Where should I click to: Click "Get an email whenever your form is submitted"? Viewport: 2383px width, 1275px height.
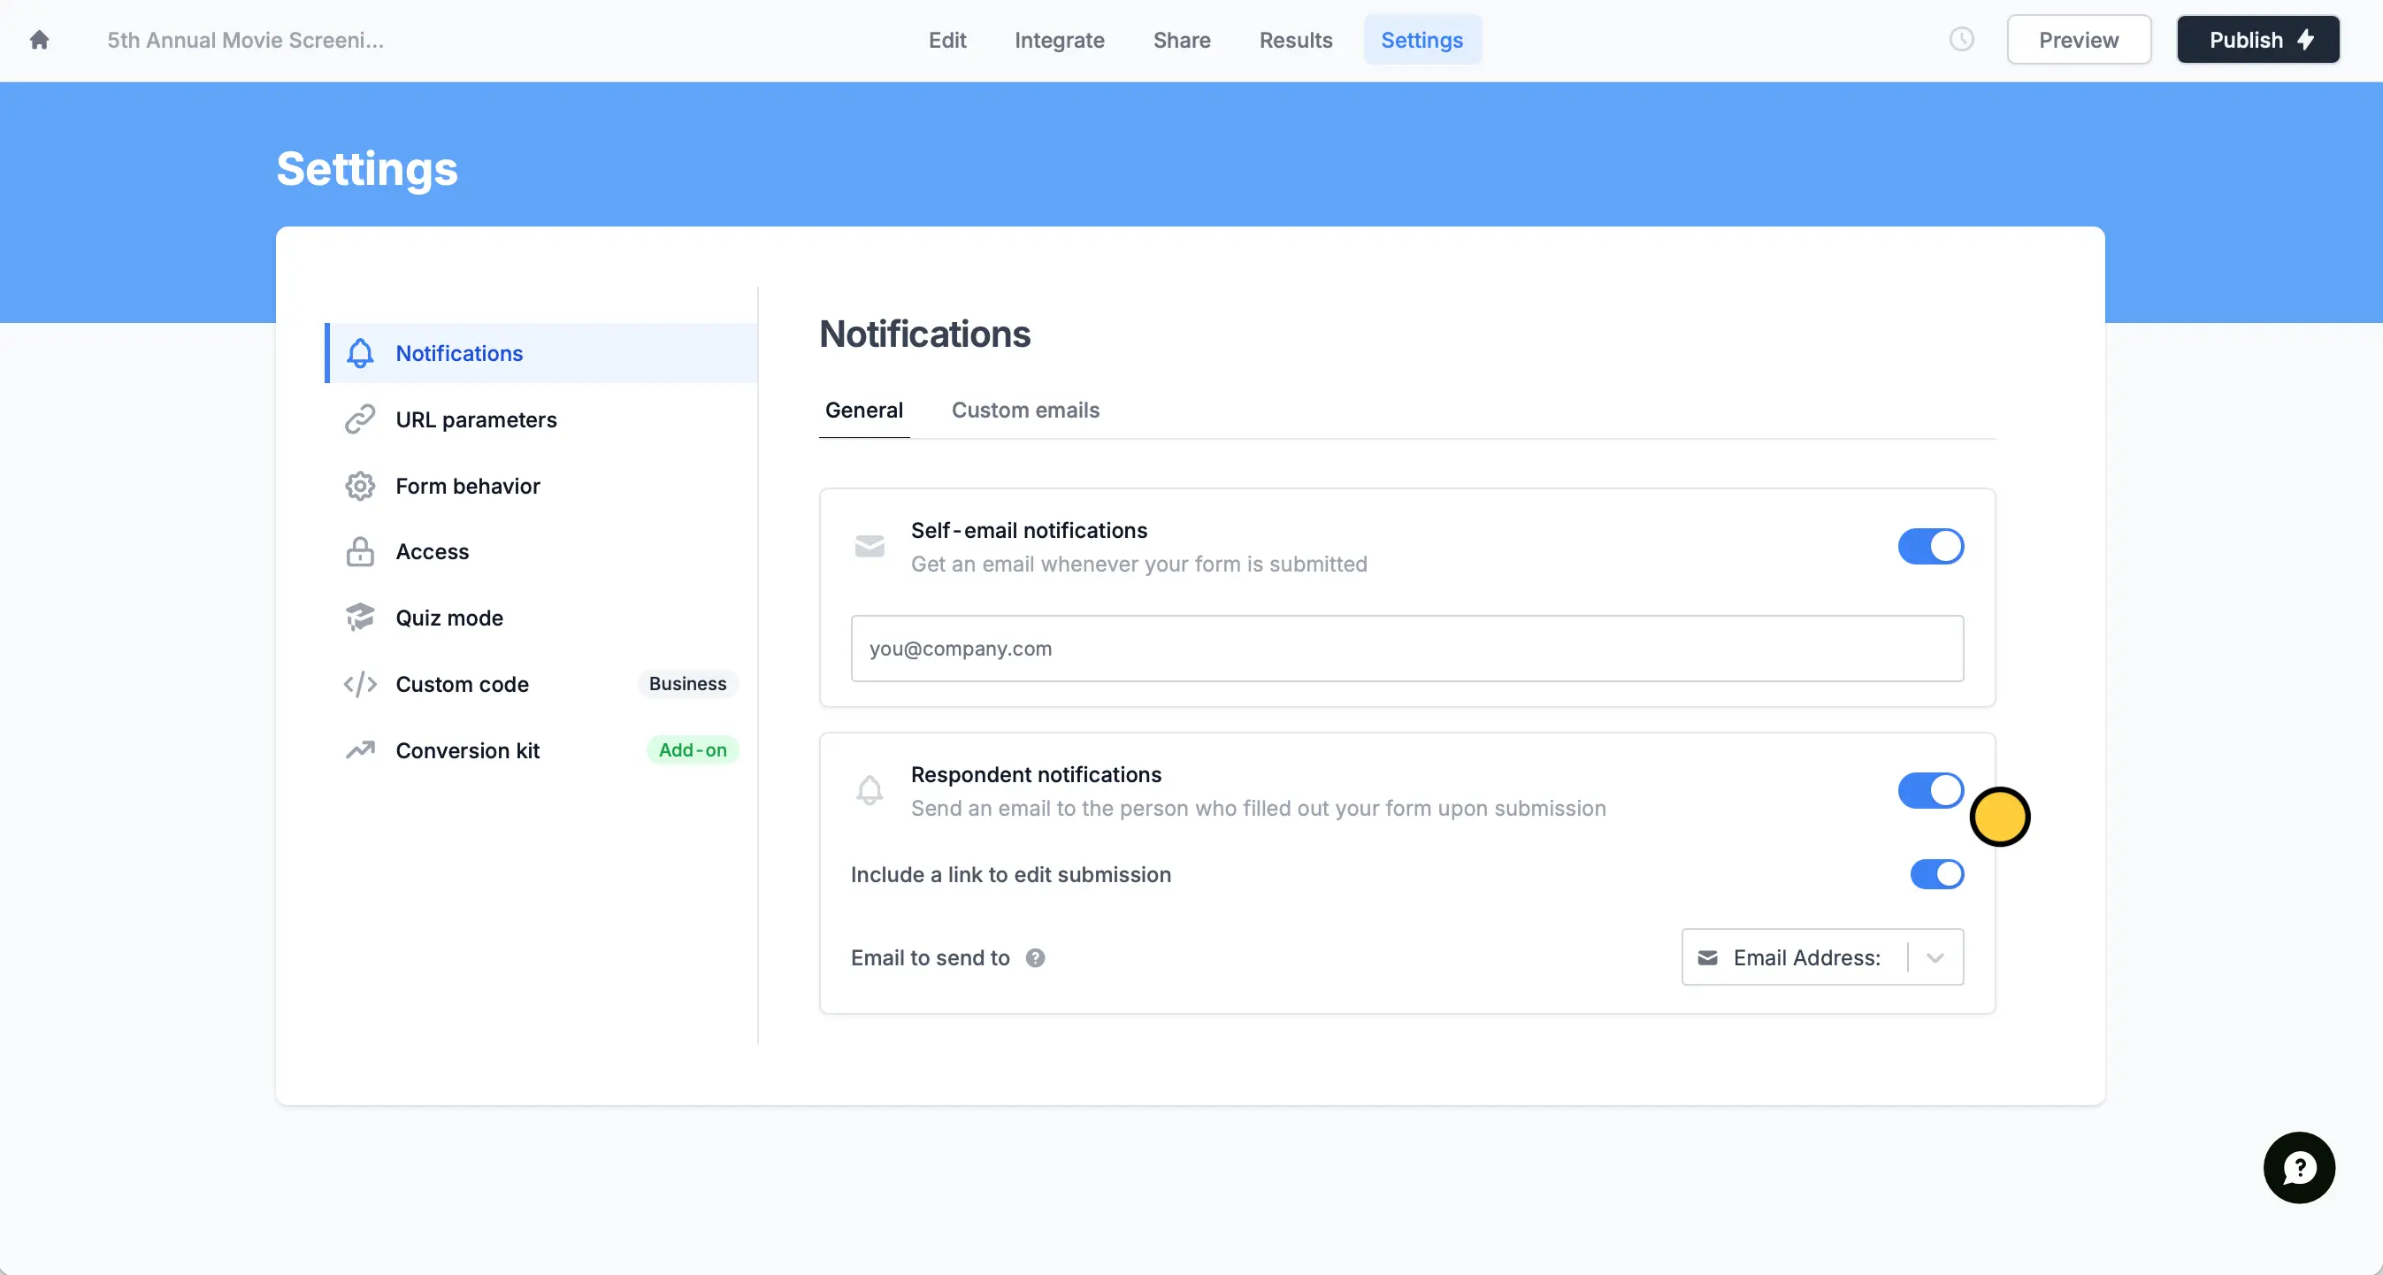point(1138,565)
